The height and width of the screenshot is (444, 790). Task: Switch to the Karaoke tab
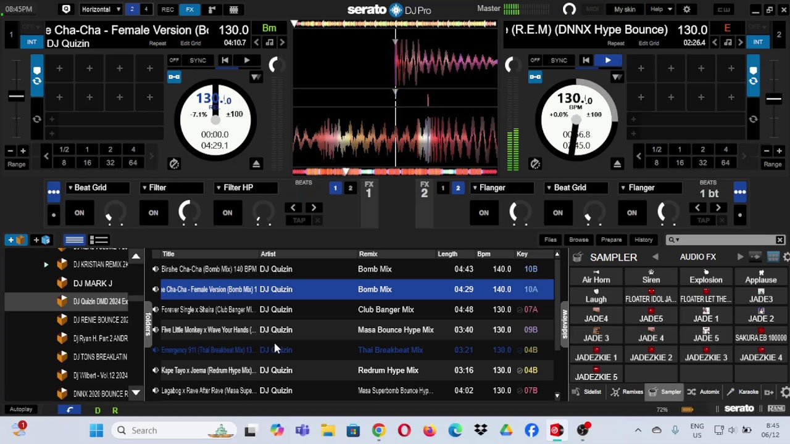click(x=743, y=392)
